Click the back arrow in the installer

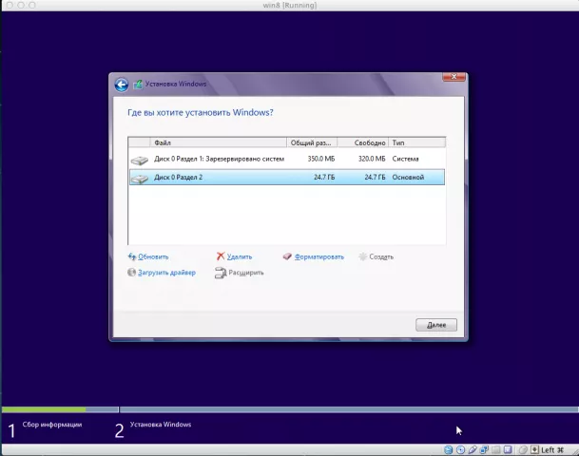click(x=121, y=85)
